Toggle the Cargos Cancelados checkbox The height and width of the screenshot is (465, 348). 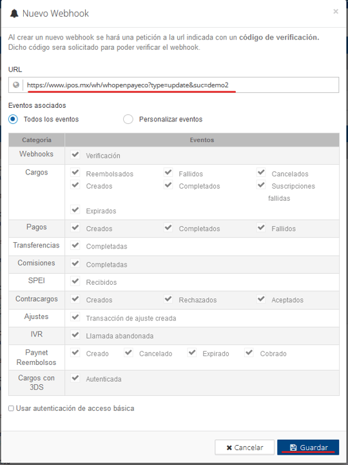[x=261, y=172]
